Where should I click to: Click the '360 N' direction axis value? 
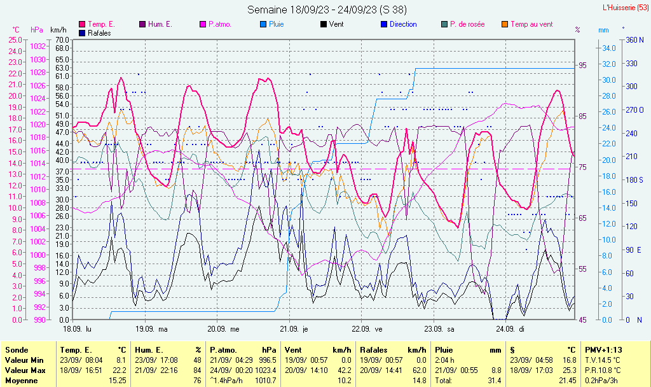click(x=634, y=40)
